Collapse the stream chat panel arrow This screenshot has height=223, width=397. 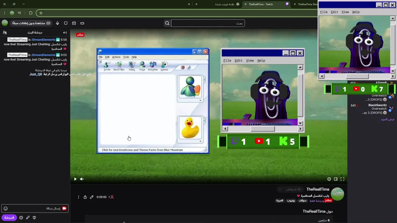[x=65, y=33]
